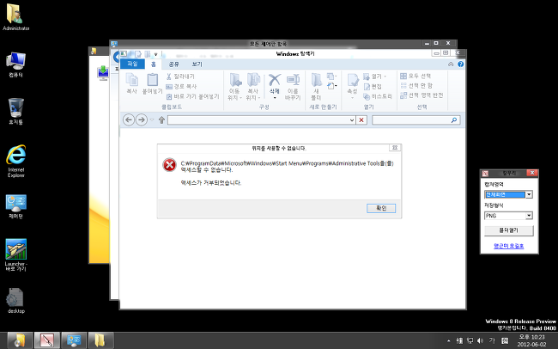This screenshot has width=558, height=349.
Task: Click 확인 (OK) in the error dialog
Action: pos(381,208)
